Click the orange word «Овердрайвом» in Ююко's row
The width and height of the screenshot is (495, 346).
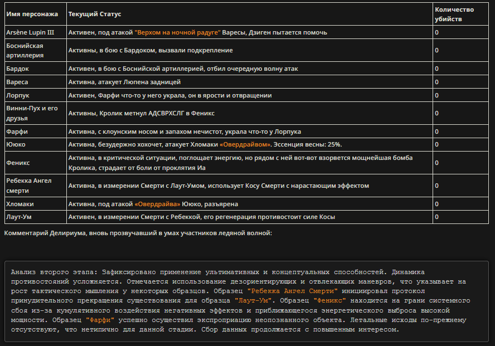(245, 144)
